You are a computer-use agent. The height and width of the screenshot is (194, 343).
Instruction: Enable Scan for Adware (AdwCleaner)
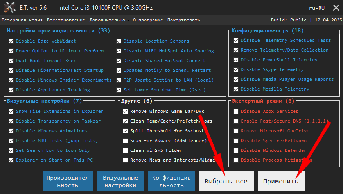pyautogui.click(x=125, y=141)
